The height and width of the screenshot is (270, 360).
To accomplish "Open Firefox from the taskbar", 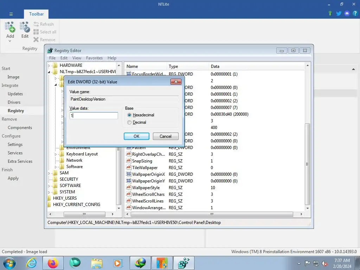I will pyautogui.click(x=53, y=263).
